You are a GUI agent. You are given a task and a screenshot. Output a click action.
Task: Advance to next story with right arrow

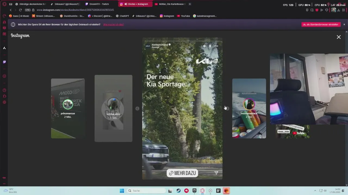click(227, 108)
